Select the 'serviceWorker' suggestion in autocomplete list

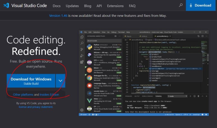pyautogui.click(x=175, y=69)
